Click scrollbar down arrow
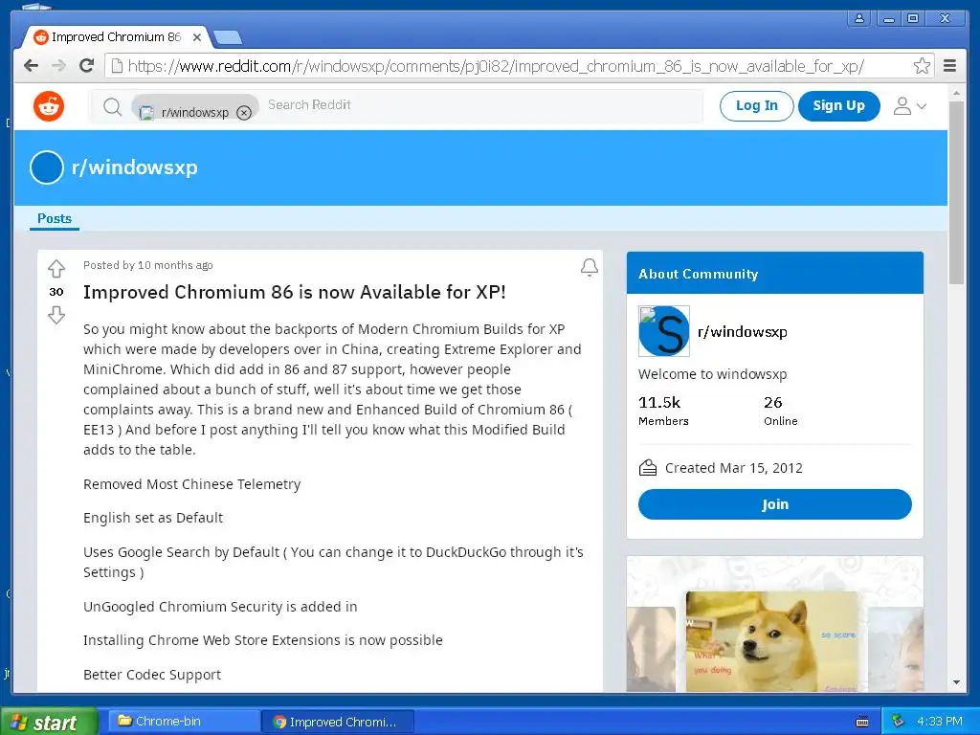 (956, 682)
